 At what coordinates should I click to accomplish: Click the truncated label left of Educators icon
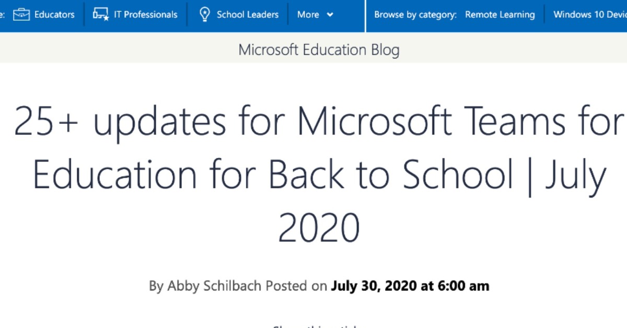(x=3, y=15)
